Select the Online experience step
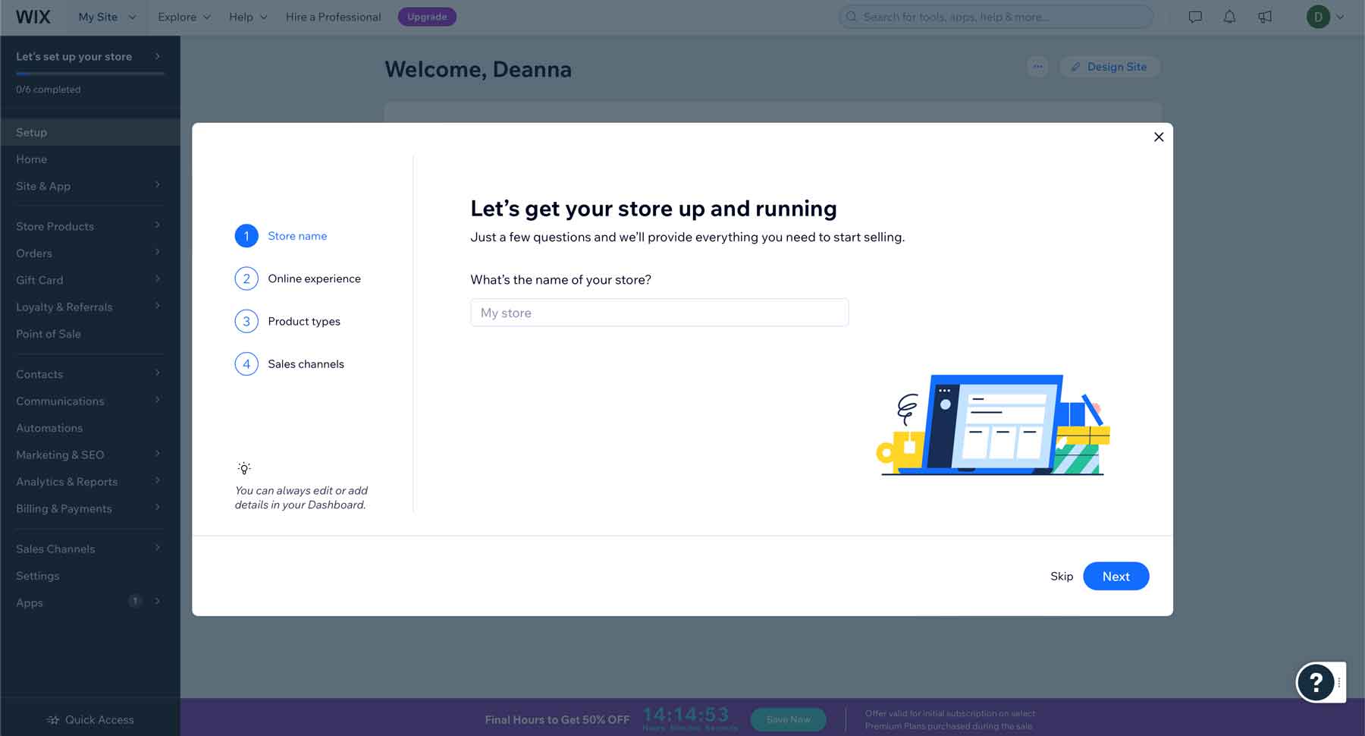 (314, 278)
